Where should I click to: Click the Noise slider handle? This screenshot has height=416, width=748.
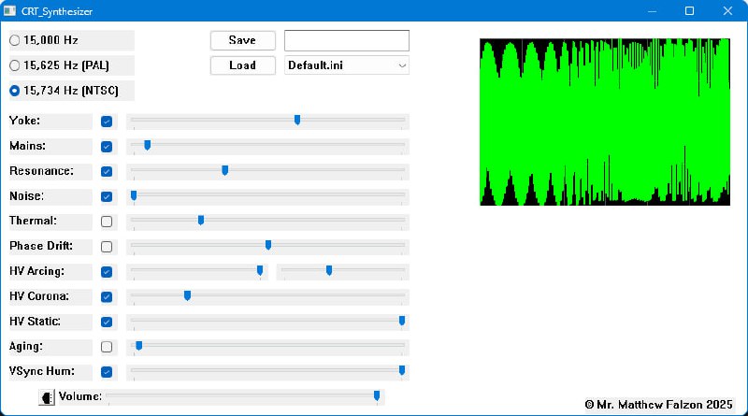(134, 195)
